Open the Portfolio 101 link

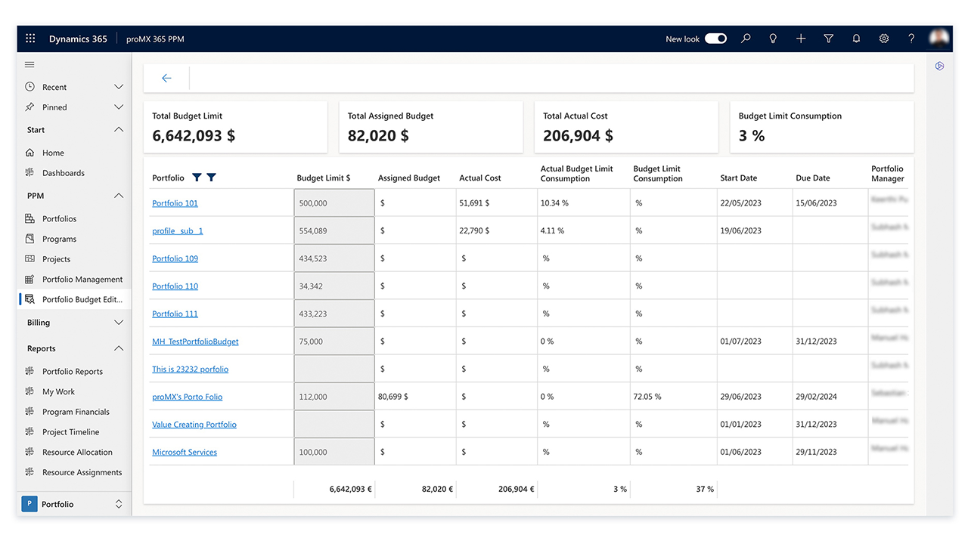[175, 203]
